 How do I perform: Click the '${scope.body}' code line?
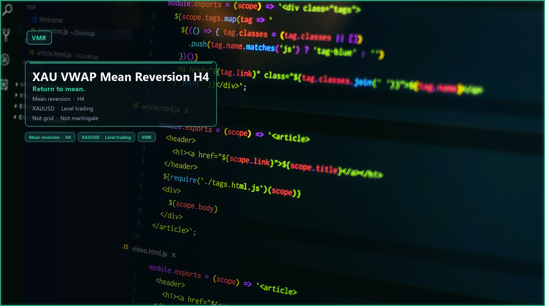(x=193, y=206)
